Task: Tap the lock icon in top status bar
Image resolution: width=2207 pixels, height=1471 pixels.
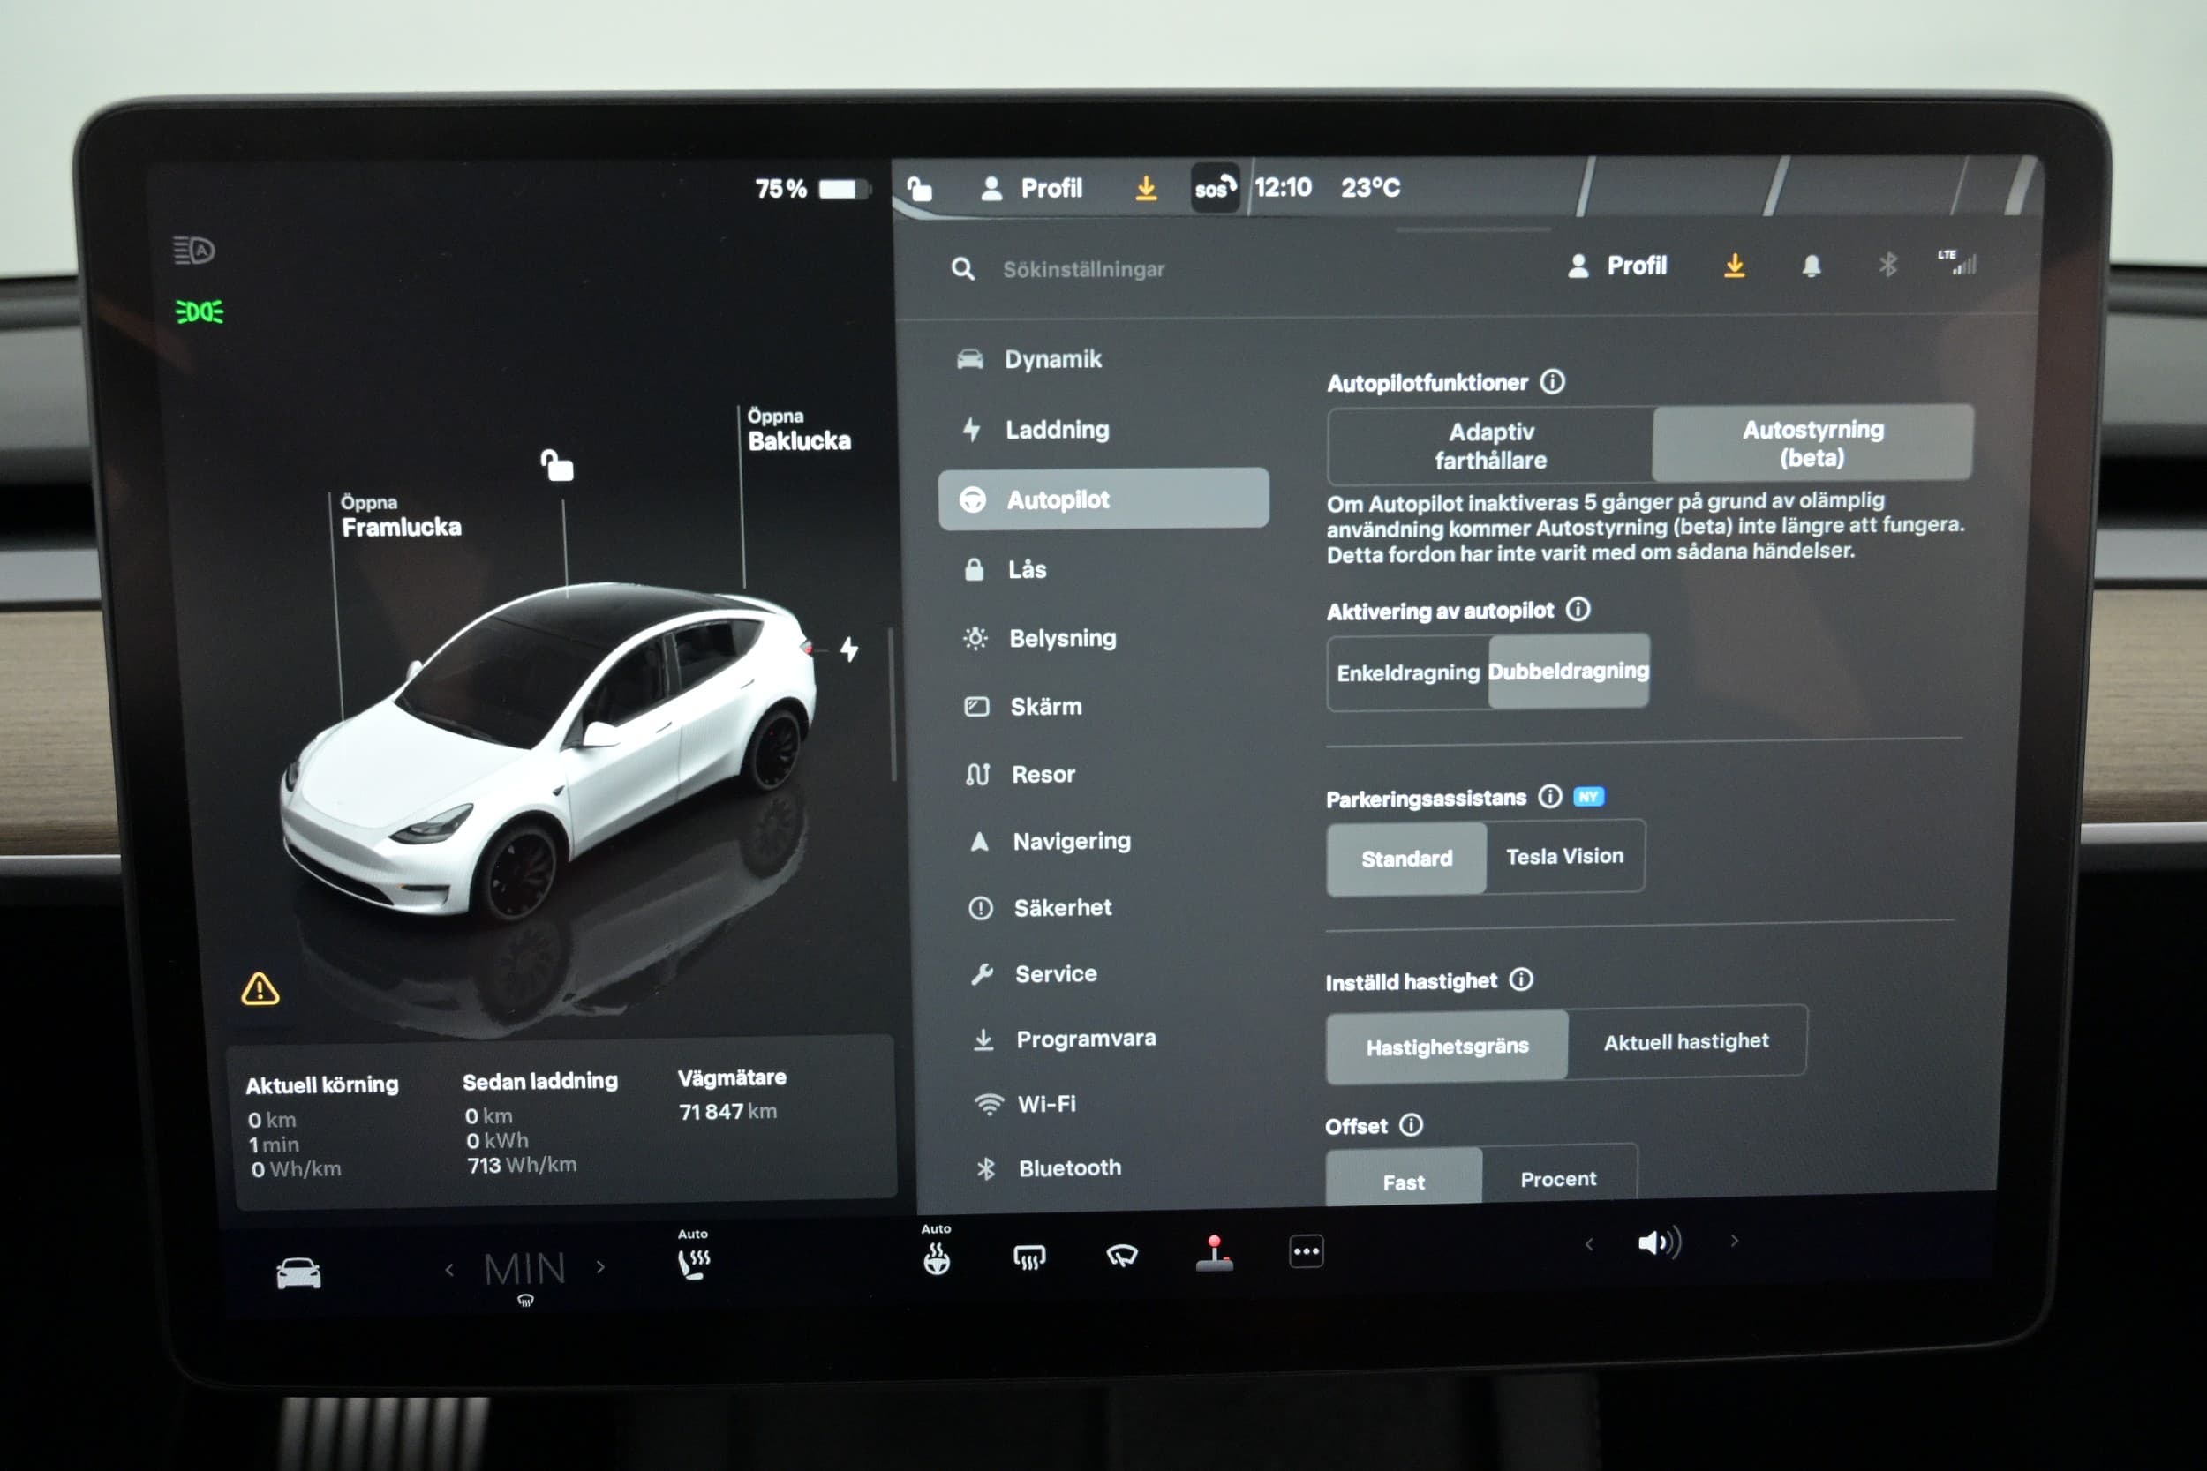Action: coord(920,189)
